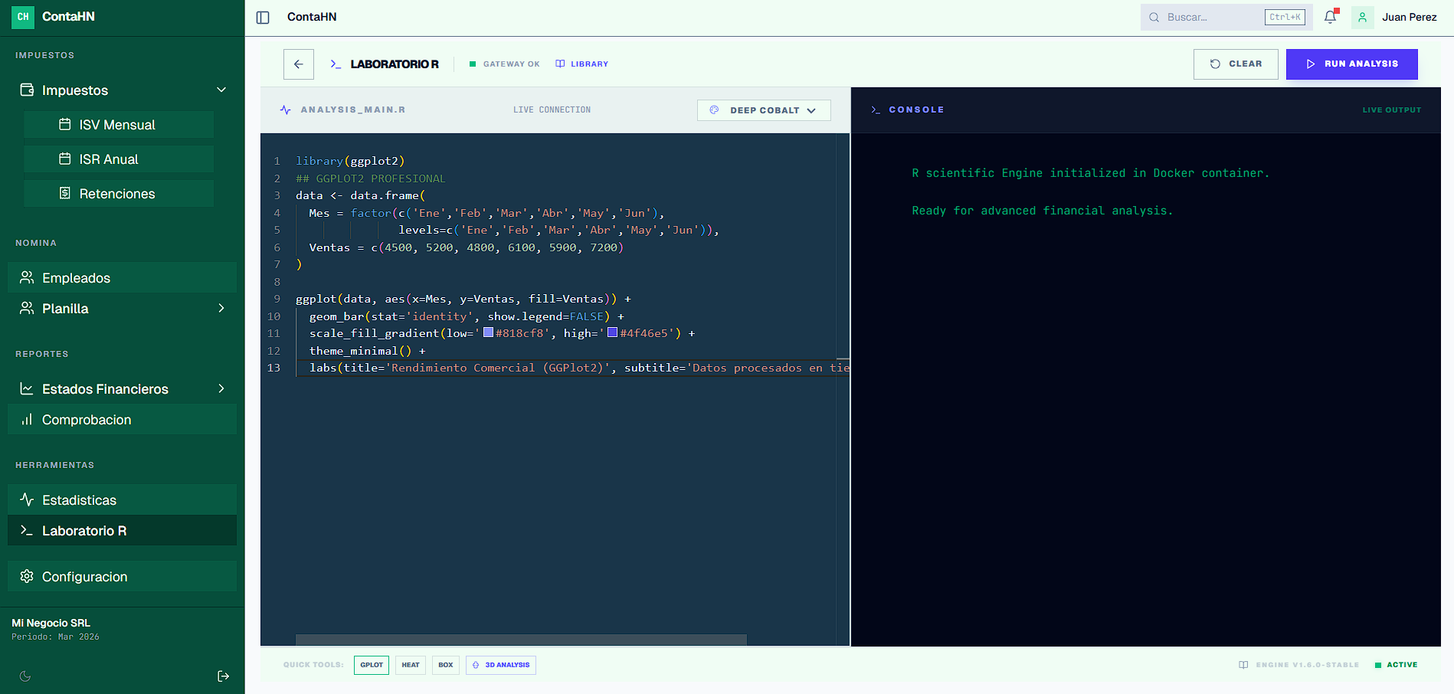
Task: Click the logout icon in sidebar
Action: (223, 676)
